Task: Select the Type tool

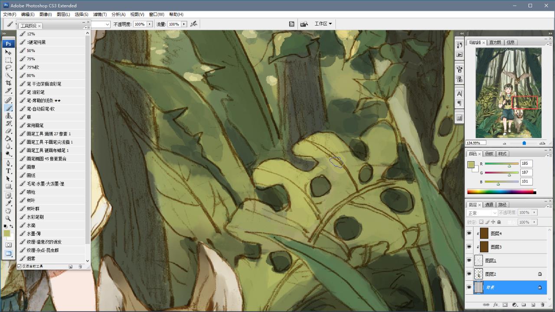Action: pyautogui.click(x=8, y=171)
